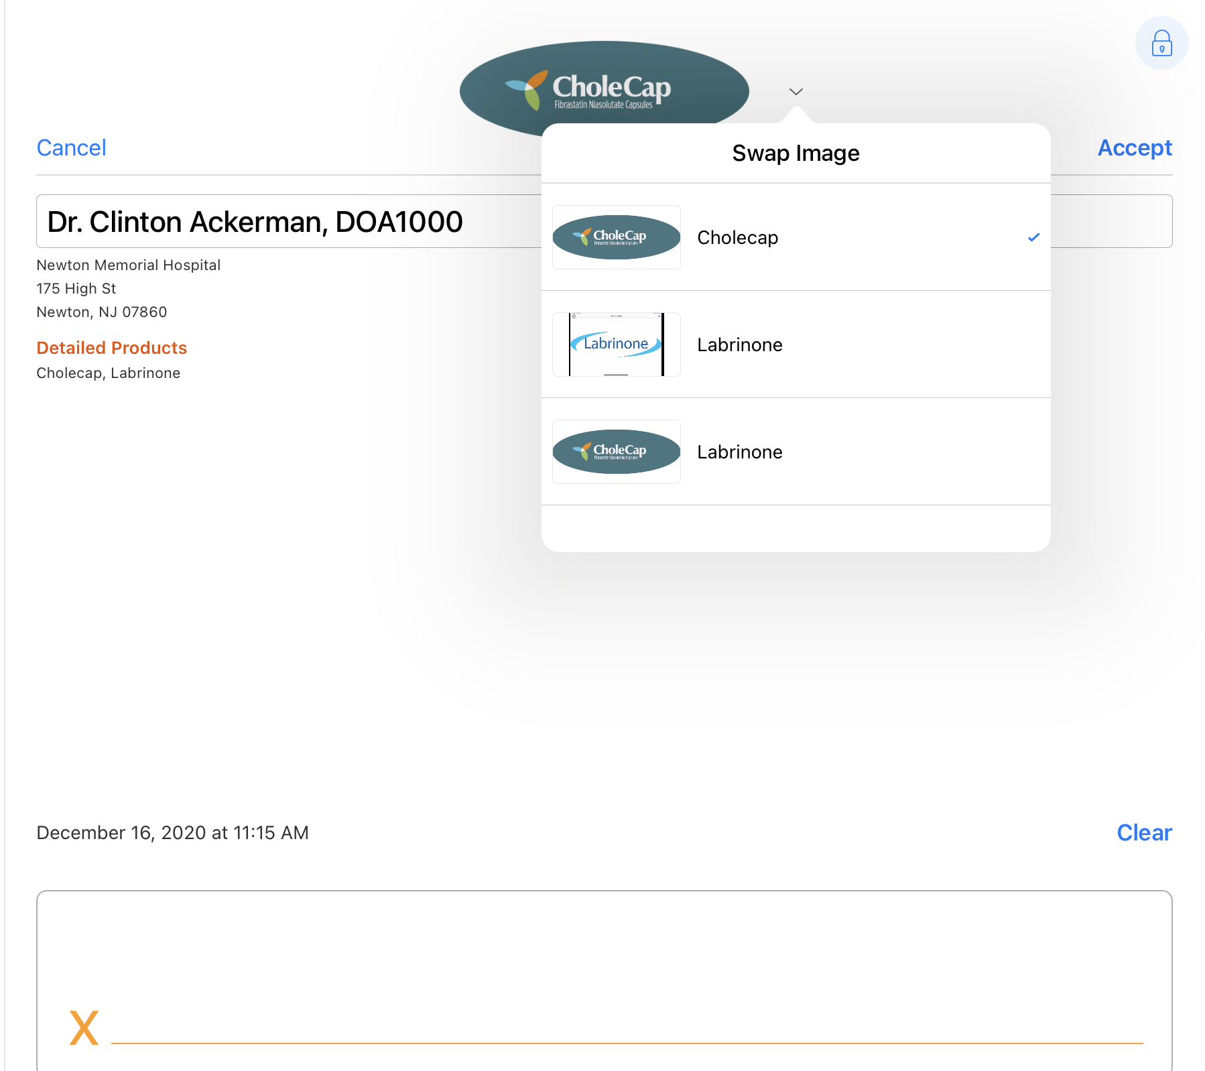
Task: Click the Swap Image popover title
Action: 795,153
